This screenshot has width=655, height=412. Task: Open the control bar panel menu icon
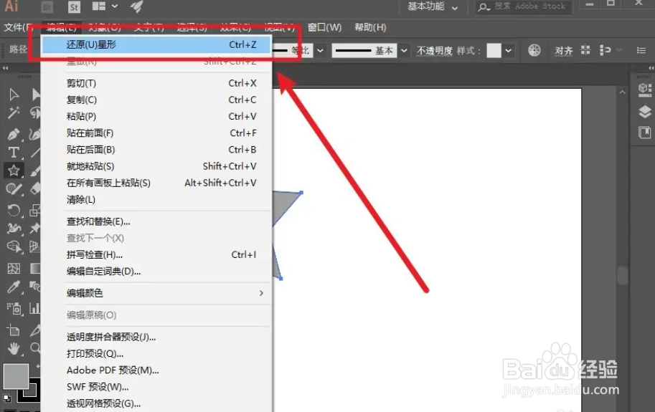point(641,50)
